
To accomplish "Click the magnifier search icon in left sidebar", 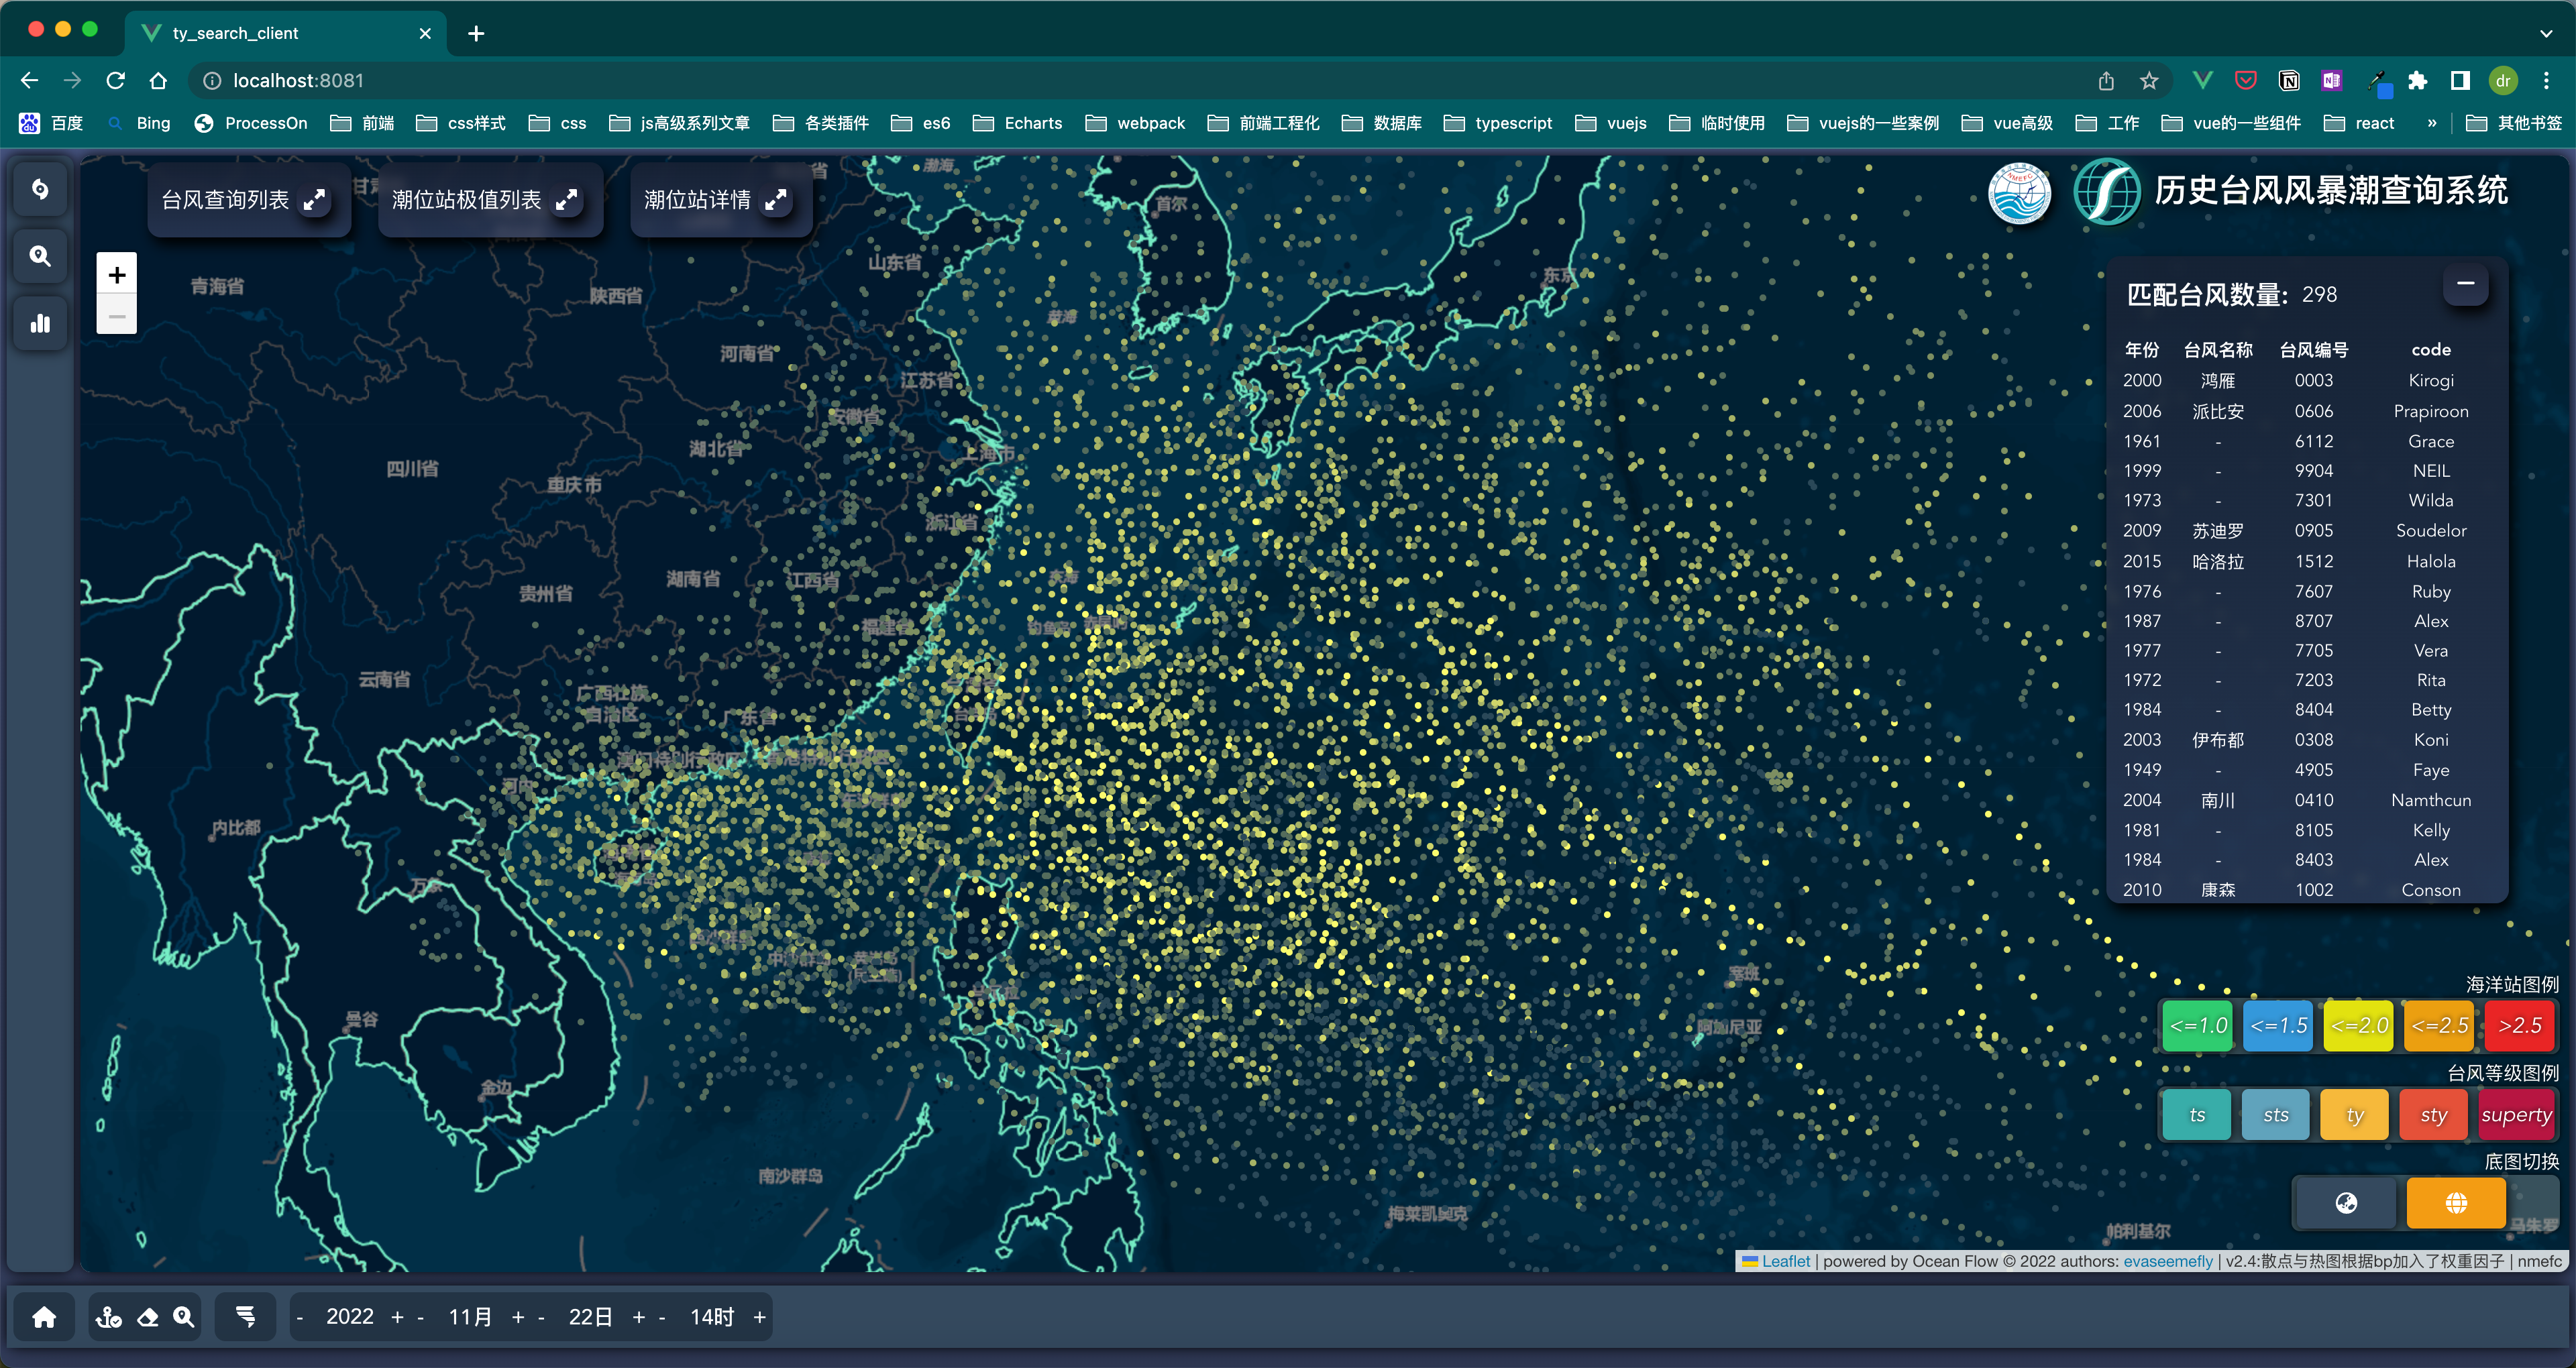I will pos(40,256).
